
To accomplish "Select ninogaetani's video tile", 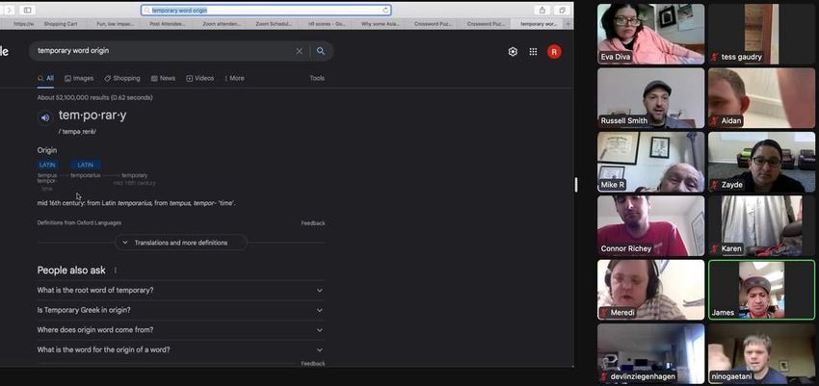I will pyautogui.click(x=761, y=353).
